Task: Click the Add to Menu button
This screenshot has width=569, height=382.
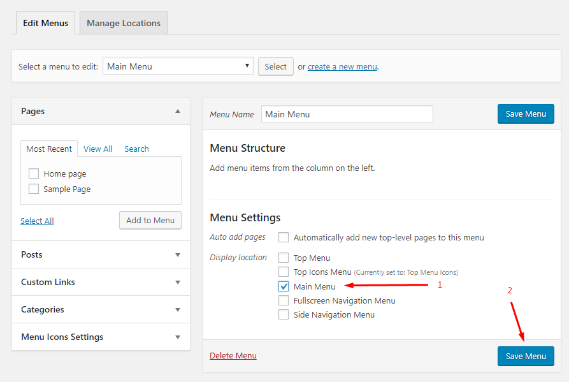Action: [150, 221]
